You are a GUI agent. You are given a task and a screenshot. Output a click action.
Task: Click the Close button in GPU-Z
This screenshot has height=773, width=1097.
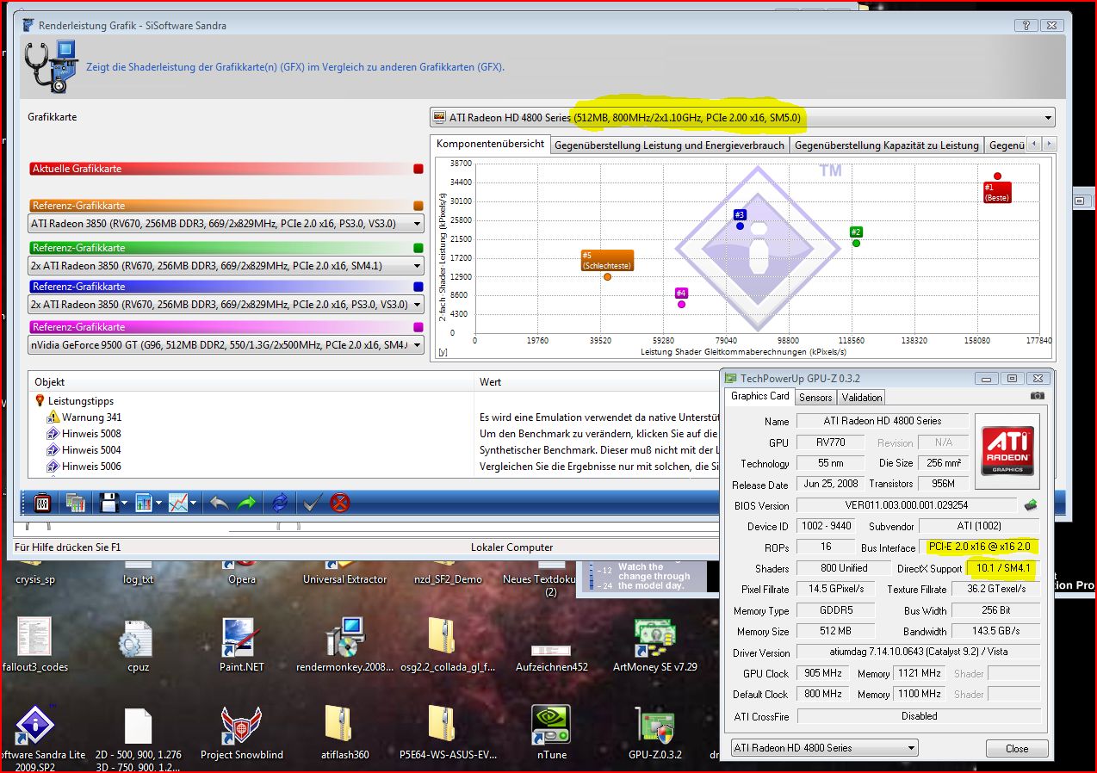click(x=1017, y=748)
